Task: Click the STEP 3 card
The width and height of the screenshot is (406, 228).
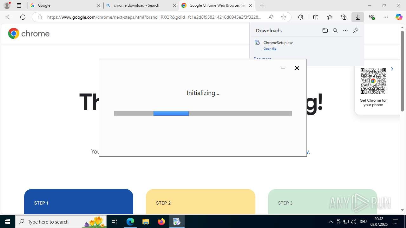Action: click(322, 201)
